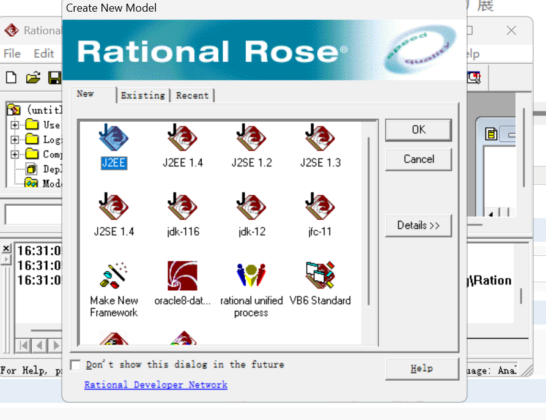Pick the jfc-11 framework icon
The width and height of the screenshot is (546, 420).
pos(320,207)
